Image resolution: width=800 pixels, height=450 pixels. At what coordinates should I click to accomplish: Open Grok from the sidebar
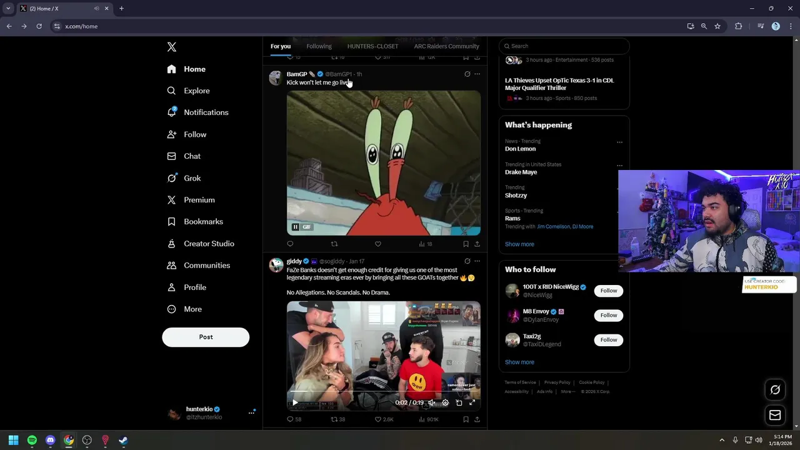tap(184, 178)
